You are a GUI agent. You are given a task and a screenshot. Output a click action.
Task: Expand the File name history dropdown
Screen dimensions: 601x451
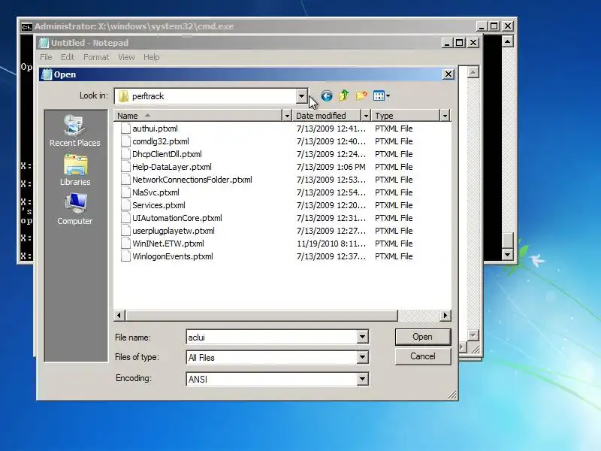[x=362, y=337]
